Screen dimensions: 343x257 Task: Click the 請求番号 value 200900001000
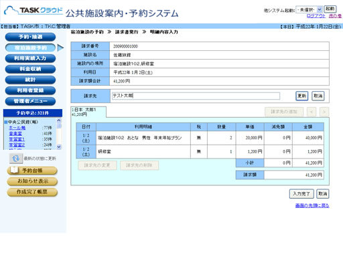(x=125, y=46)
